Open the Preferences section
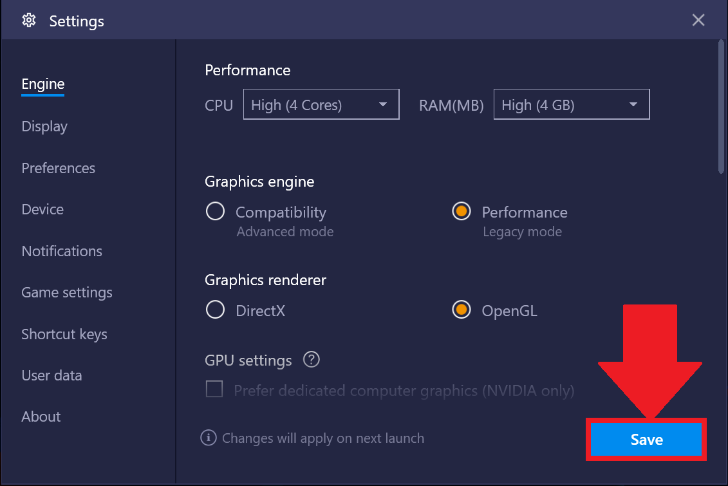This screenshot has width=728, height=486. pyautogui.click(x=59, y=168)
